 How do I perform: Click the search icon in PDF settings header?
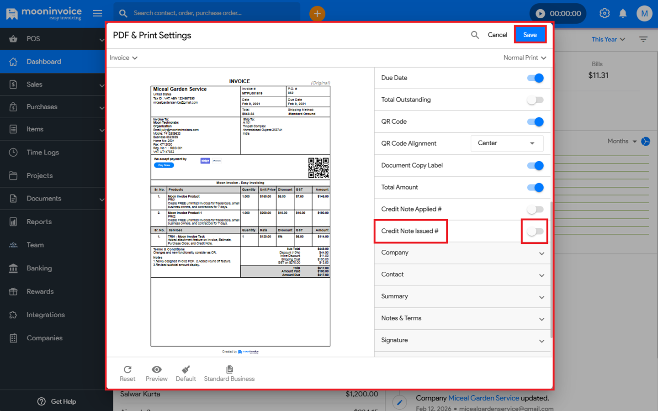tap(475, 35)
